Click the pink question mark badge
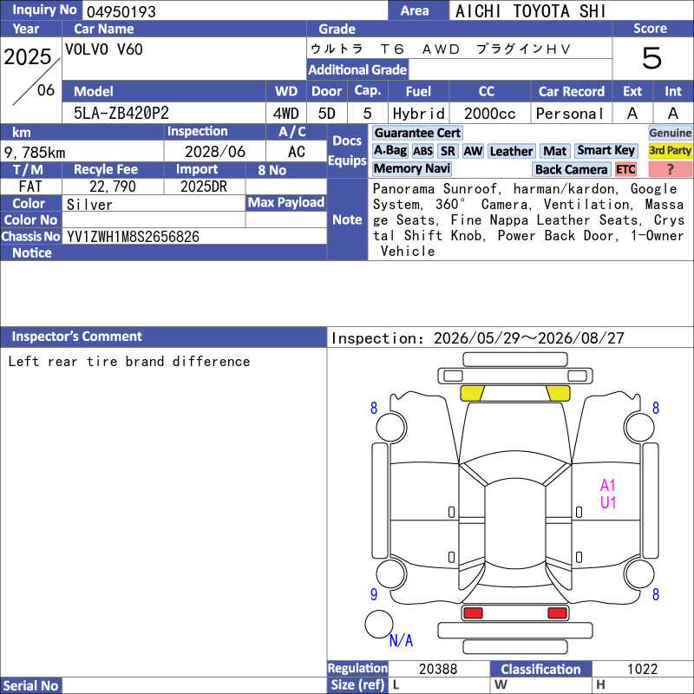Screen dimensions: 694x694 point(670,169)
